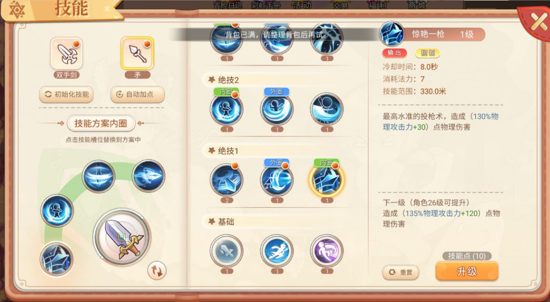Click the swap arrows icon near sword

157,271
